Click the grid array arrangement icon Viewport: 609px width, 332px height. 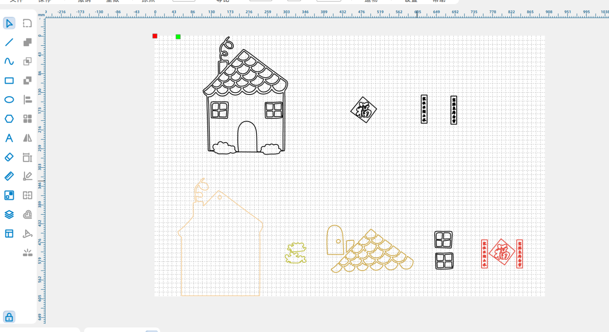pyautogui.click(x=27, y=119)
